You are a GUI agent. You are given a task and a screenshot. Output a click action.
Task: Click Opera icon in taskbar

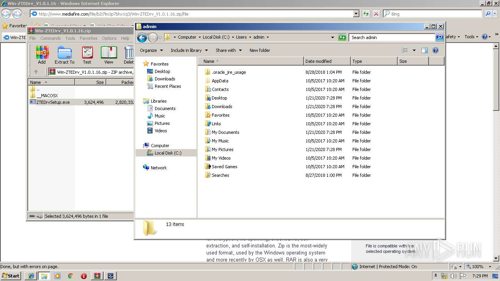pyautogui.click(x=84, y=276)
